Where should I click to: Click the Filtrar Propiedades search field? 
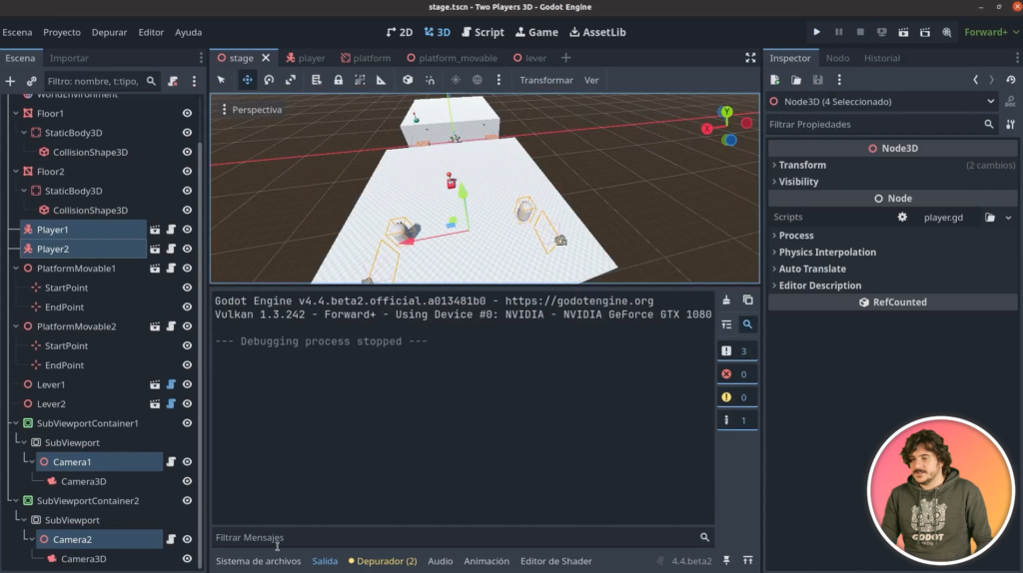pyautogui.click(x=882, y=125)
